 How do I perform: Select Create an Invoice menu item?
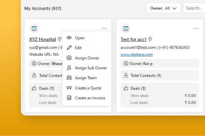(87, 98)
